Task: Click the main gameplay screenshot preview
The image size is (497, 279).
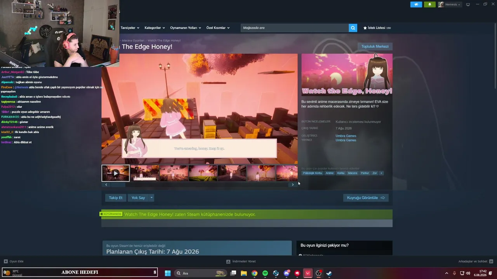Action: click(x=200, y=109)
